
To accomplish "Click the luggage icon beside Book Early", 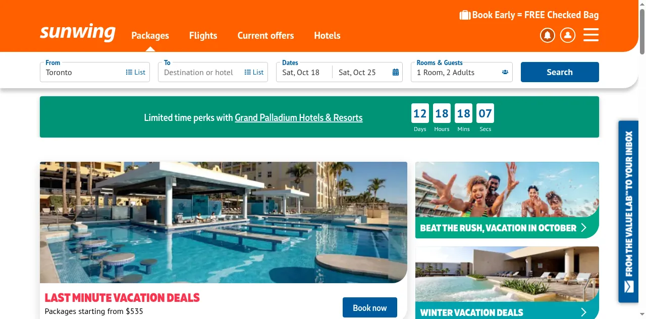I will coord(465,15).
